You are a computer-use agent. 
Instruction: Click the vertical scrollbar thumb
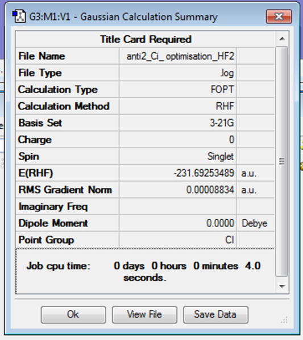point(282,162)
